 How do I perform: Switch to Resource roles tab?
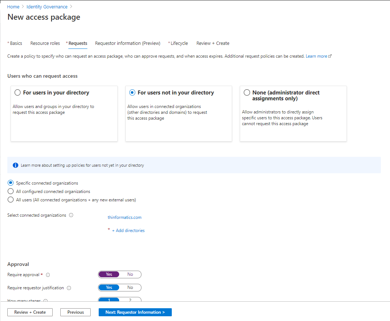45,43
